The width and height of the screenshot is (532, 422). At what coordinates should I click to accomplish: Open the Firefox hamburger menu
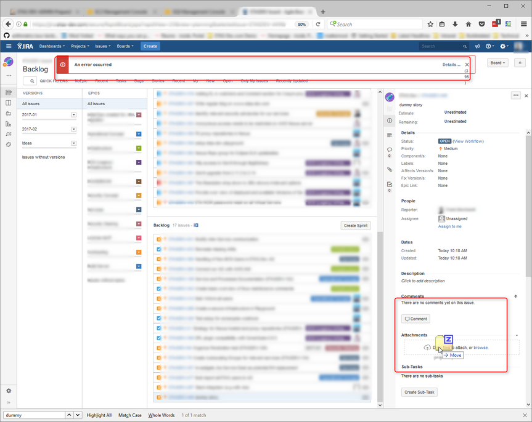pyautogui.click(x=523, y=24)
